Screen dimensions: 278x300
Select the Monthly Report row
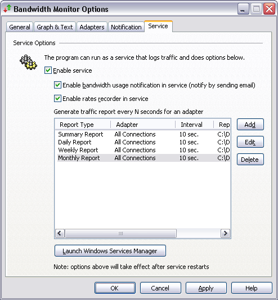(144, 158)
